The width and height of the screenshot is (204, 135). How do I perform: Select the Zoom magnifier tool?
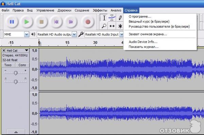pos(104,26)
